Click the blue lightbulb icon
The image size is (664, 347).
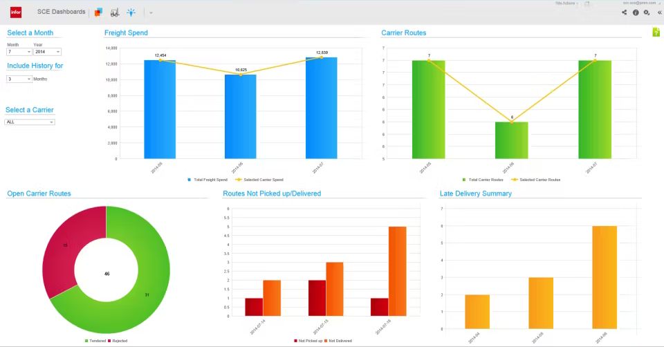[x=131, y=12]
